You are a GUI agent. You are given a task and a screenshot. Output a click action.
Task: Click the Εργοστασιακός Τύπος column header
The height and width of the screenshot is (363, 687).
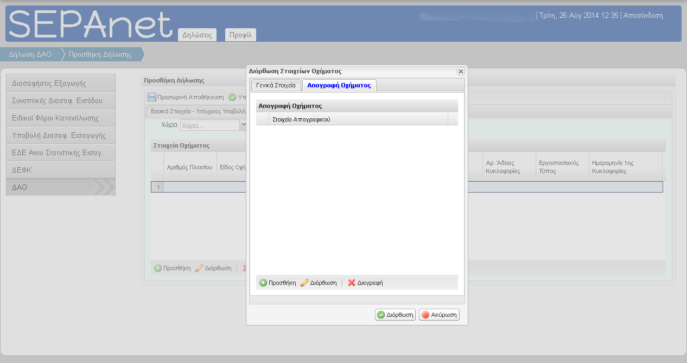562,167
